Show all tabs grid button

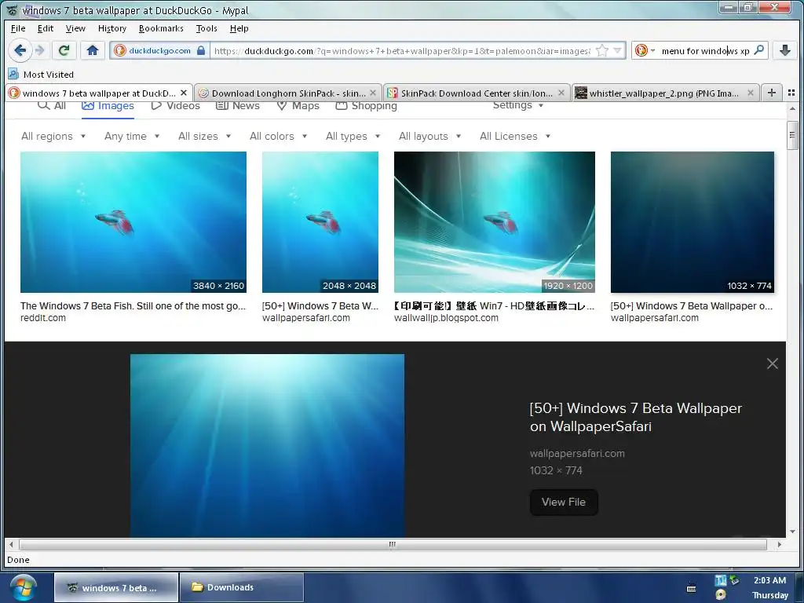click(x=791, y=93)
